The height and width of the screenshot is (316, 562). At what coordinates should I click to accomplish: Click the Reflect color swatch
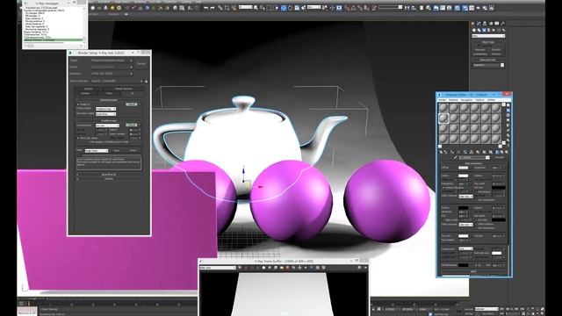click(x=464, y=176)
